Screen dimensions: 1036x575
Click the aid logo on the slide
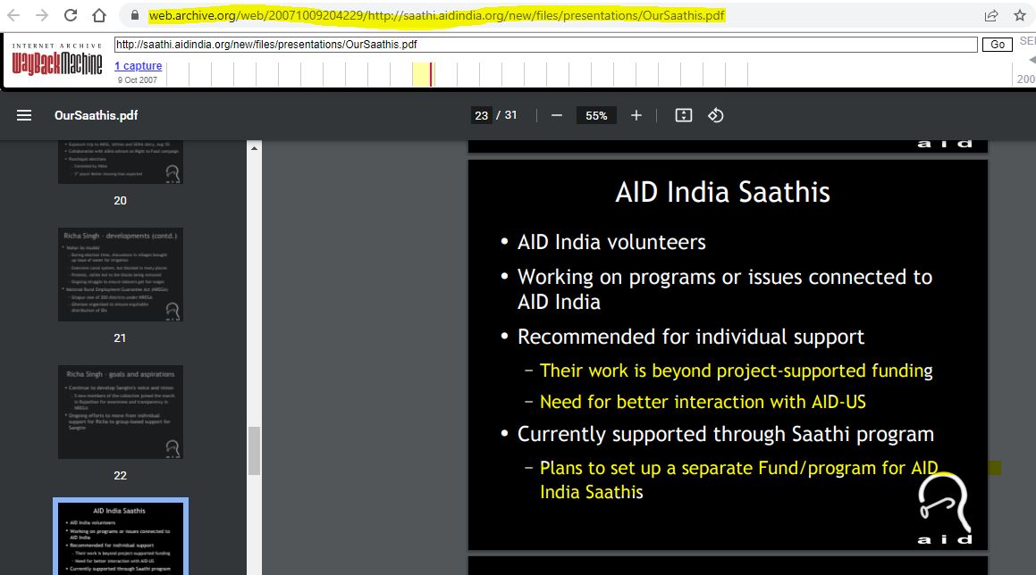coord(945,510)
